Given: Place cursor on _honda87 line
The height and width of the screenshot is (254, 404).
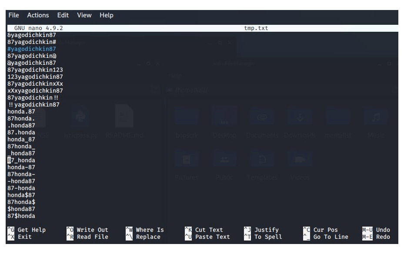Looking at the screenshot, I should 21,153.
